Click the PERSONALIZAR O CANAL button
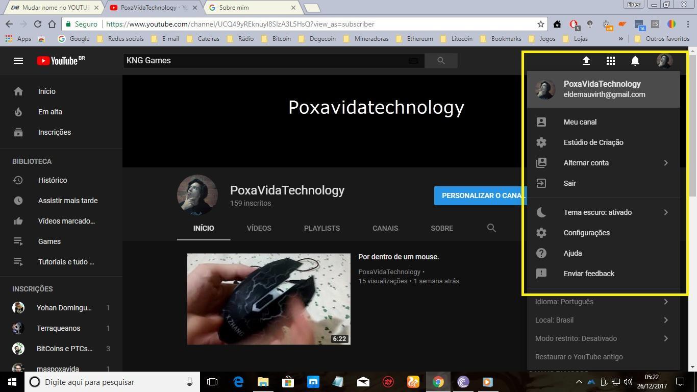The height and width of the screenshot is (392, 697). (x=481, y=195)
